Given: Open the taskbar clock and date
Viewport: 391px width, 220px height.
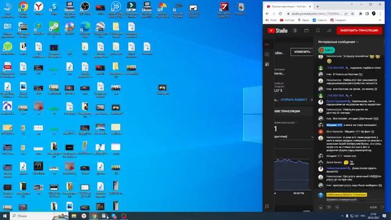Looking at the screenshot, I should (x=373, y=216).
